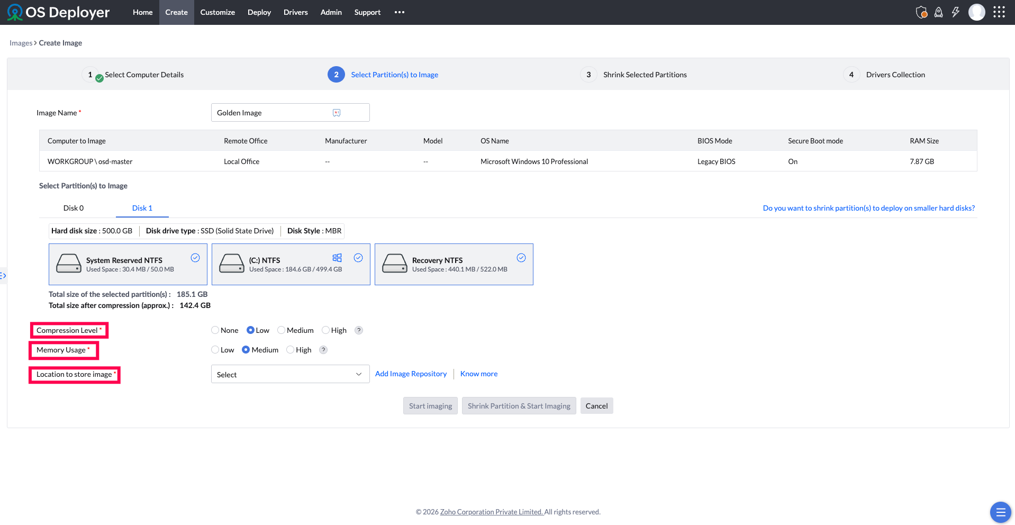The image size is (1015, 525).
Task: Choose Low Memory Usage option
Action: pyautogui.click(x=215, y=350)
